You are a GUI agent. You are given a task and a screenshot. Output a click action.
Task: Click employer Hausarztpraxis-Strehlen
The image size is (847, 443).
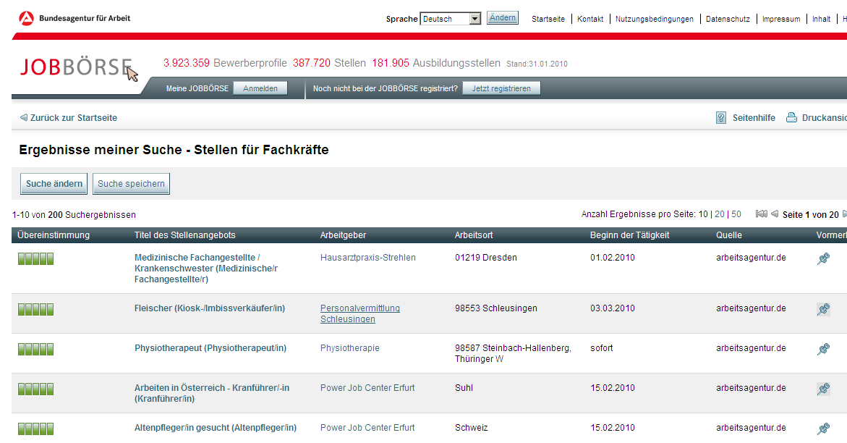(368, 258)
